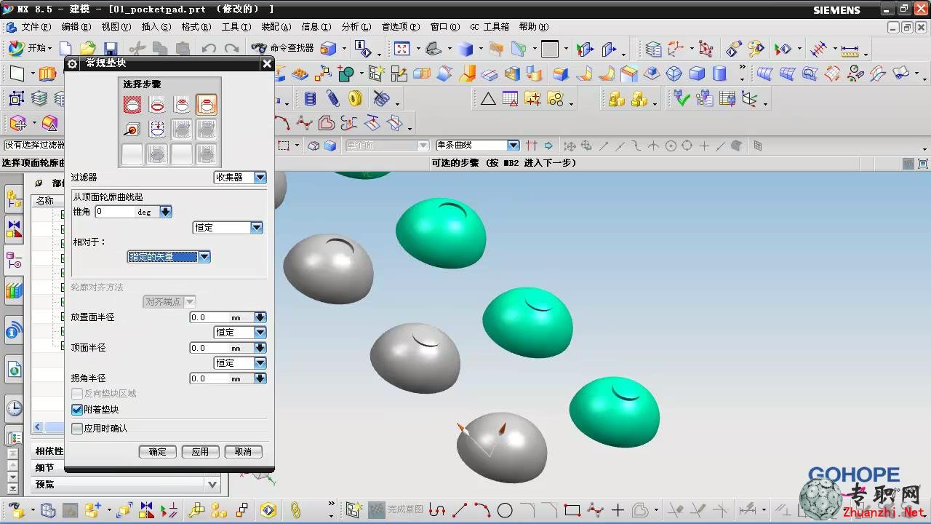Open file using folder icon
The height and width of the screenshot is (524, 931).
click(x=88, y=49)
